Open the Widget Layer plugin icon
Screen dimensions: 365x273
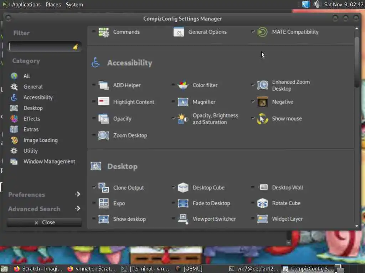(262, 219)
